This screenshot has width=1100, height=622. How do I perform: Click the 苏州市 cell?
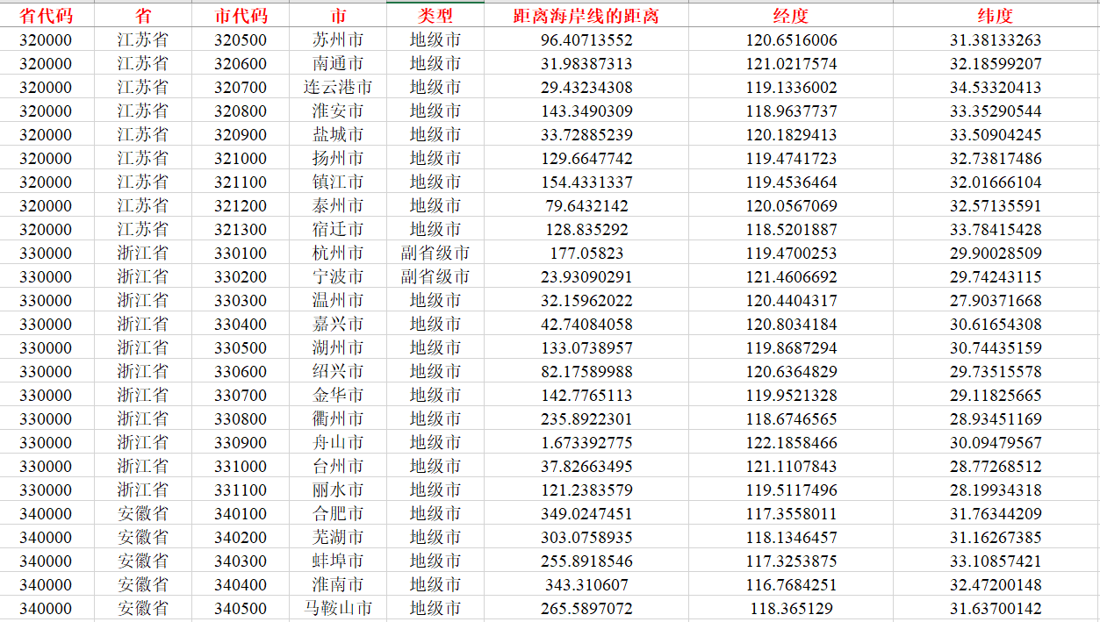coord(338,39)
